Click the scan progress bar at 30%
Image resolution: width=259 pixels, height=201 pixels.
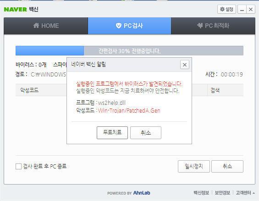click(129, 51)
